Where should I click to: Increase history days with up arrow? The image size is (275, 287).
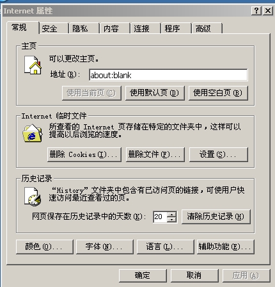(x=171, y=214)
